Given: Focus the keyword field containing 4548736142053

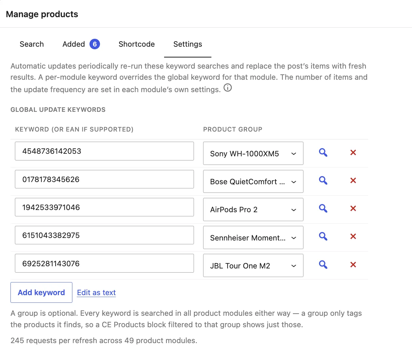Looking at the screenshot, I should coord(104,151).
